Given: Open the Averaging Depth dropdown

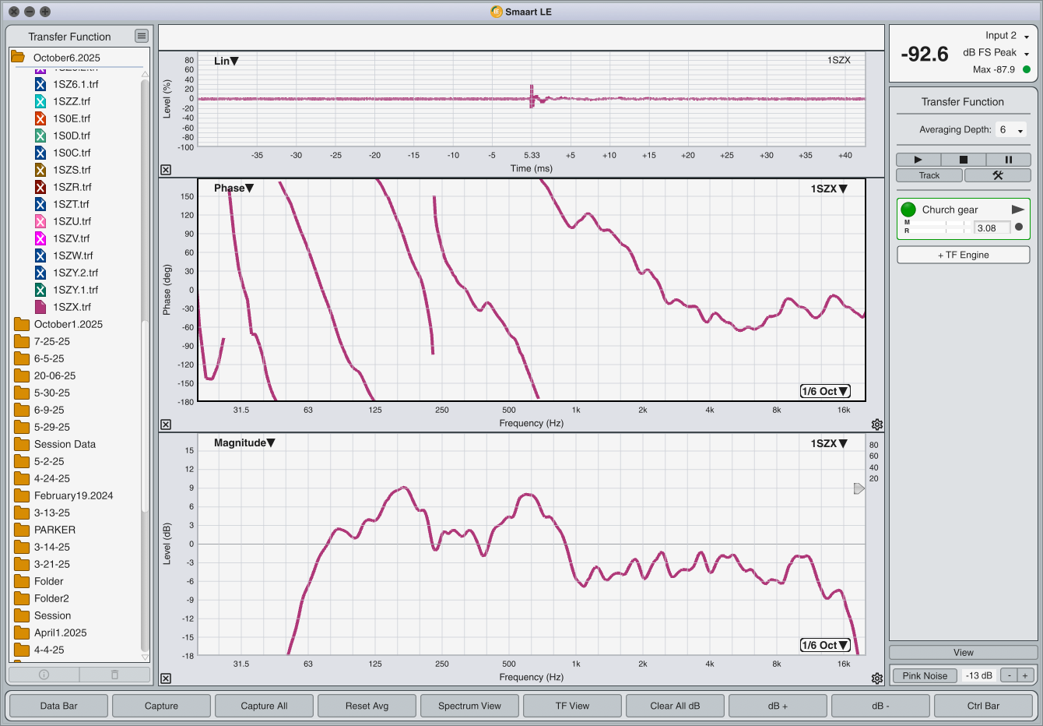Looking at the screenshot, I should click(x=1010, y=129).
